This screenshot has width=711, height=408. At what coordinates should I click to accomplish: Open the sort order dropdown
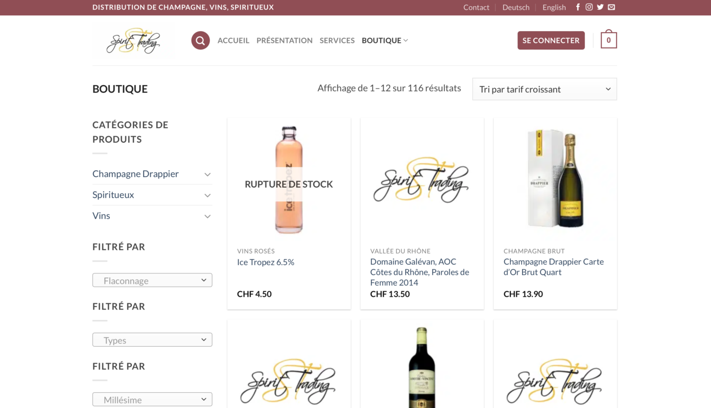(x=544, y=89)
